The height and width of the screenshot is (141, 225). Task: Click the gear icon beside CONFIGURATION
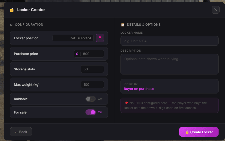point(11,25)
